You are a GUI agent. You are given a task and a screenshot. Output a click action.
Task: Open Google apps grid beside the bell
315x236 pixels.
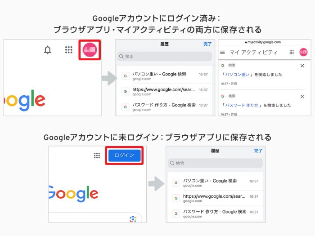pos(69,50)
